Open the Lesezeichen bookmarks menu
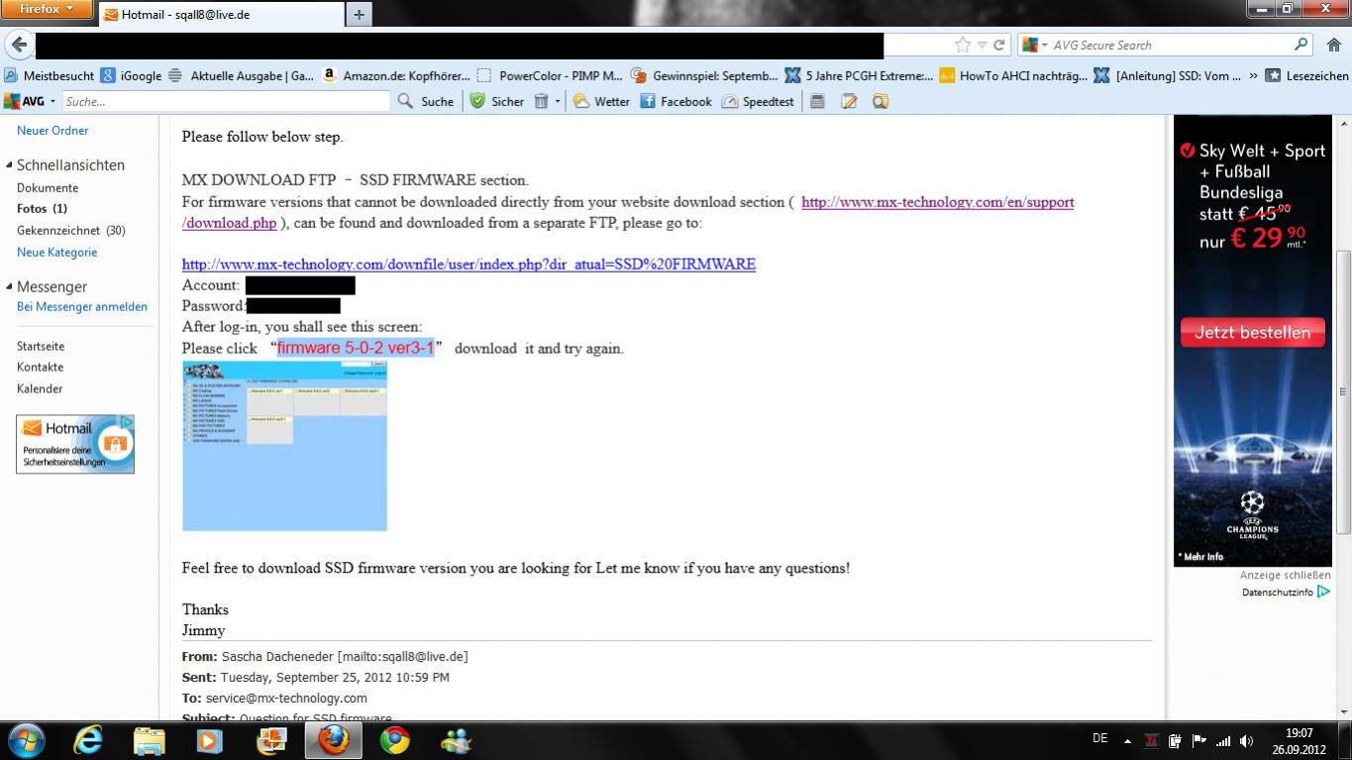 pos(1307,75)
